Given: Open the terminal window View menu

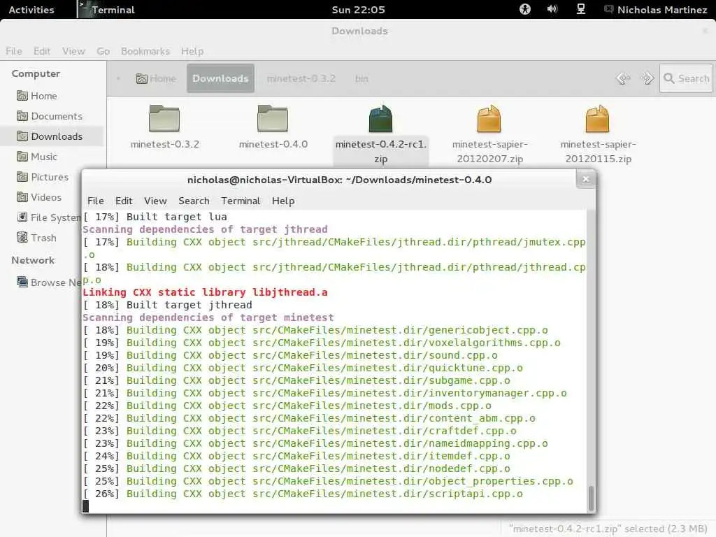Looking at the screenshot, I should click(155, 201).
